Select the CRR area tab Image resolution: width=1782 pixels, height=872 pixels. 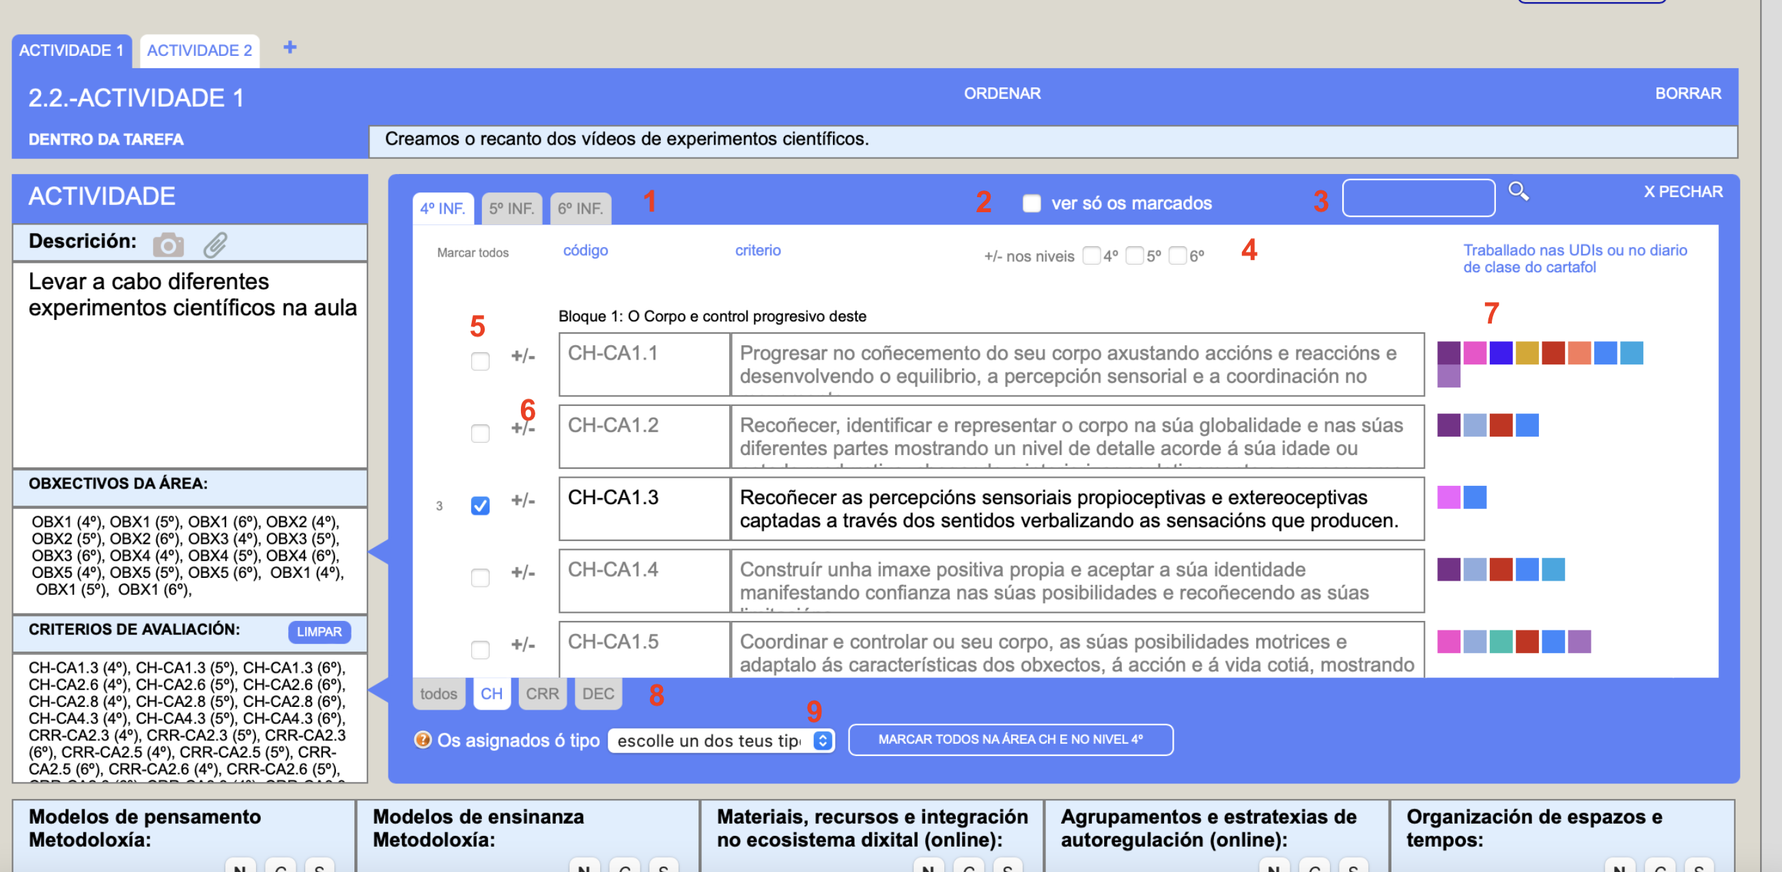(x=542, y=694)
